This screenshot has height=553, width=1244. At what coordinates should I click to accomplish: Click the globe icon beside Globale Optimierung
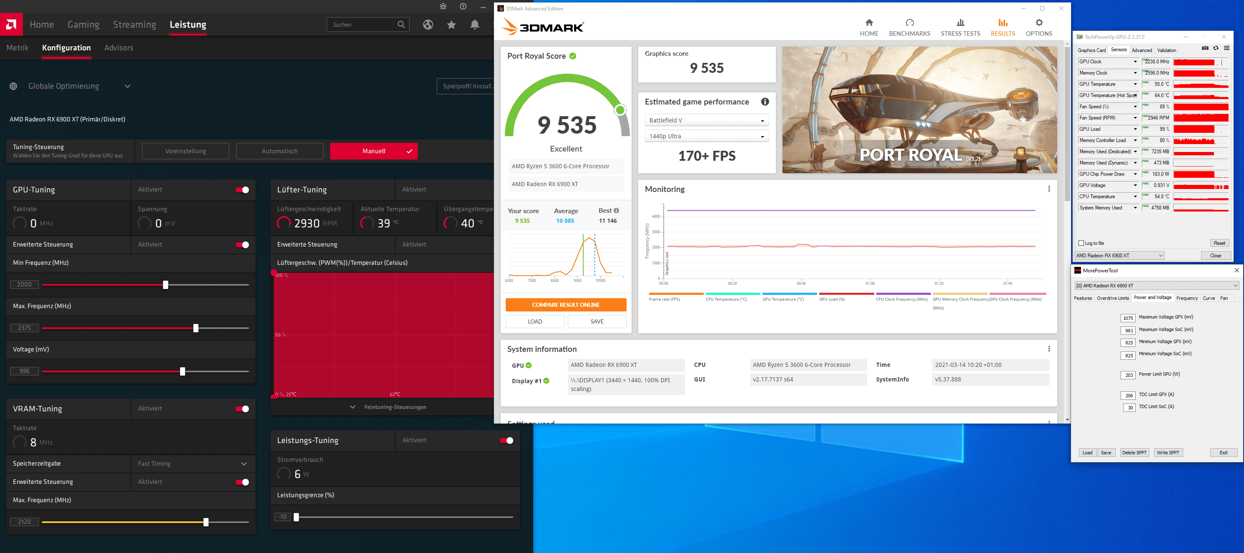pyautogui.click(x=13, y=86)
